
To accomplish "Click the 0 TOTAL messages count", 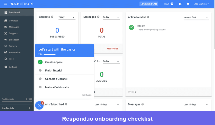I will [x=102, y=33].
